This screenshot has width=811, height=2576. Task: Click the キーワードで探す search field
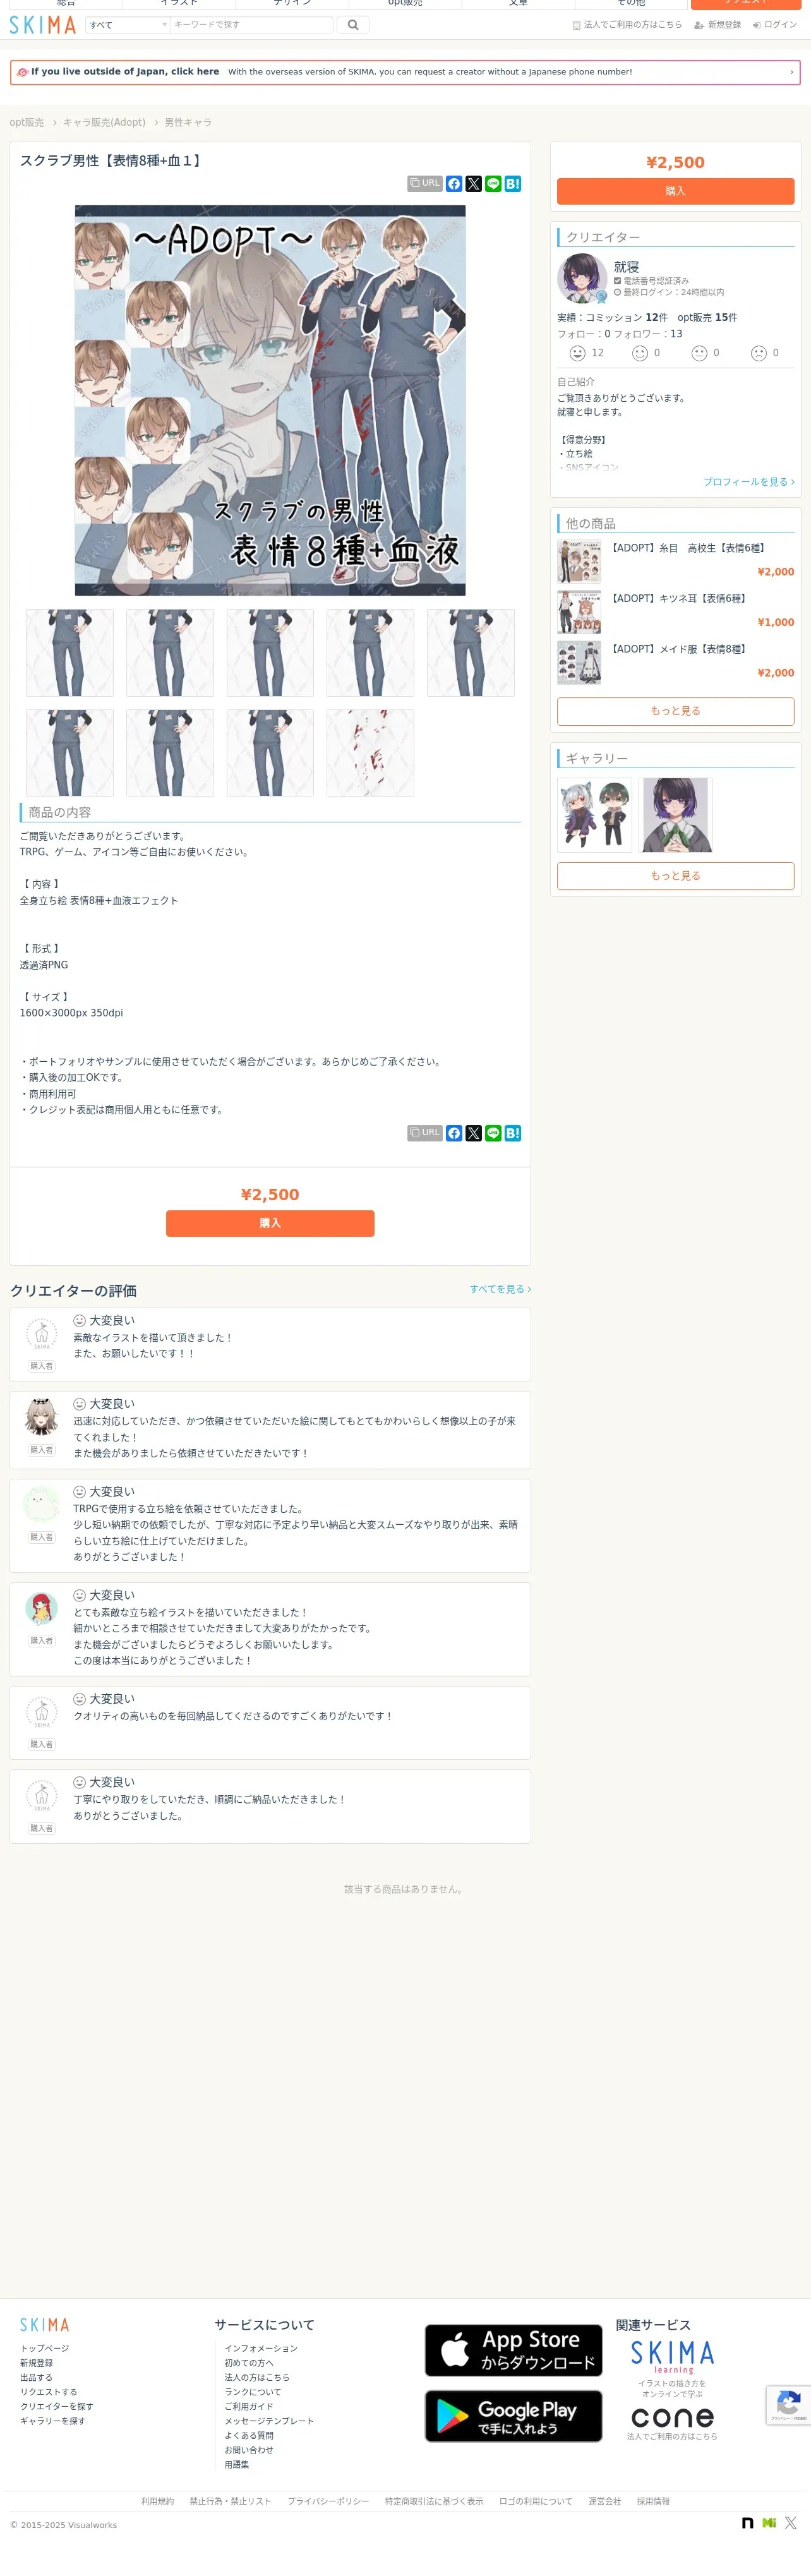[251, 25]
